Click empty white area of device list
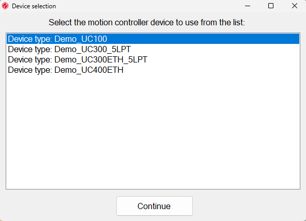The width and height of the screenshot is (306, 221). (x=153, y=131)
